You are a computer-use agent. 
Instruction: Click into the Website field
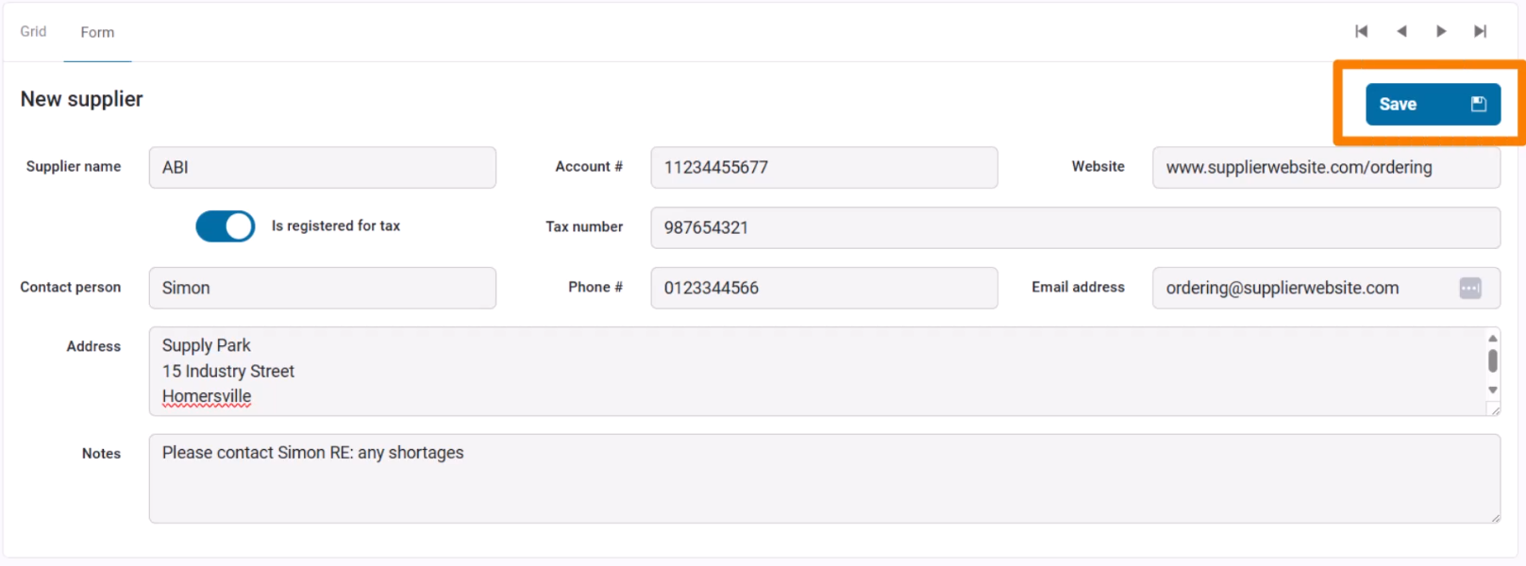(1325, 167)
